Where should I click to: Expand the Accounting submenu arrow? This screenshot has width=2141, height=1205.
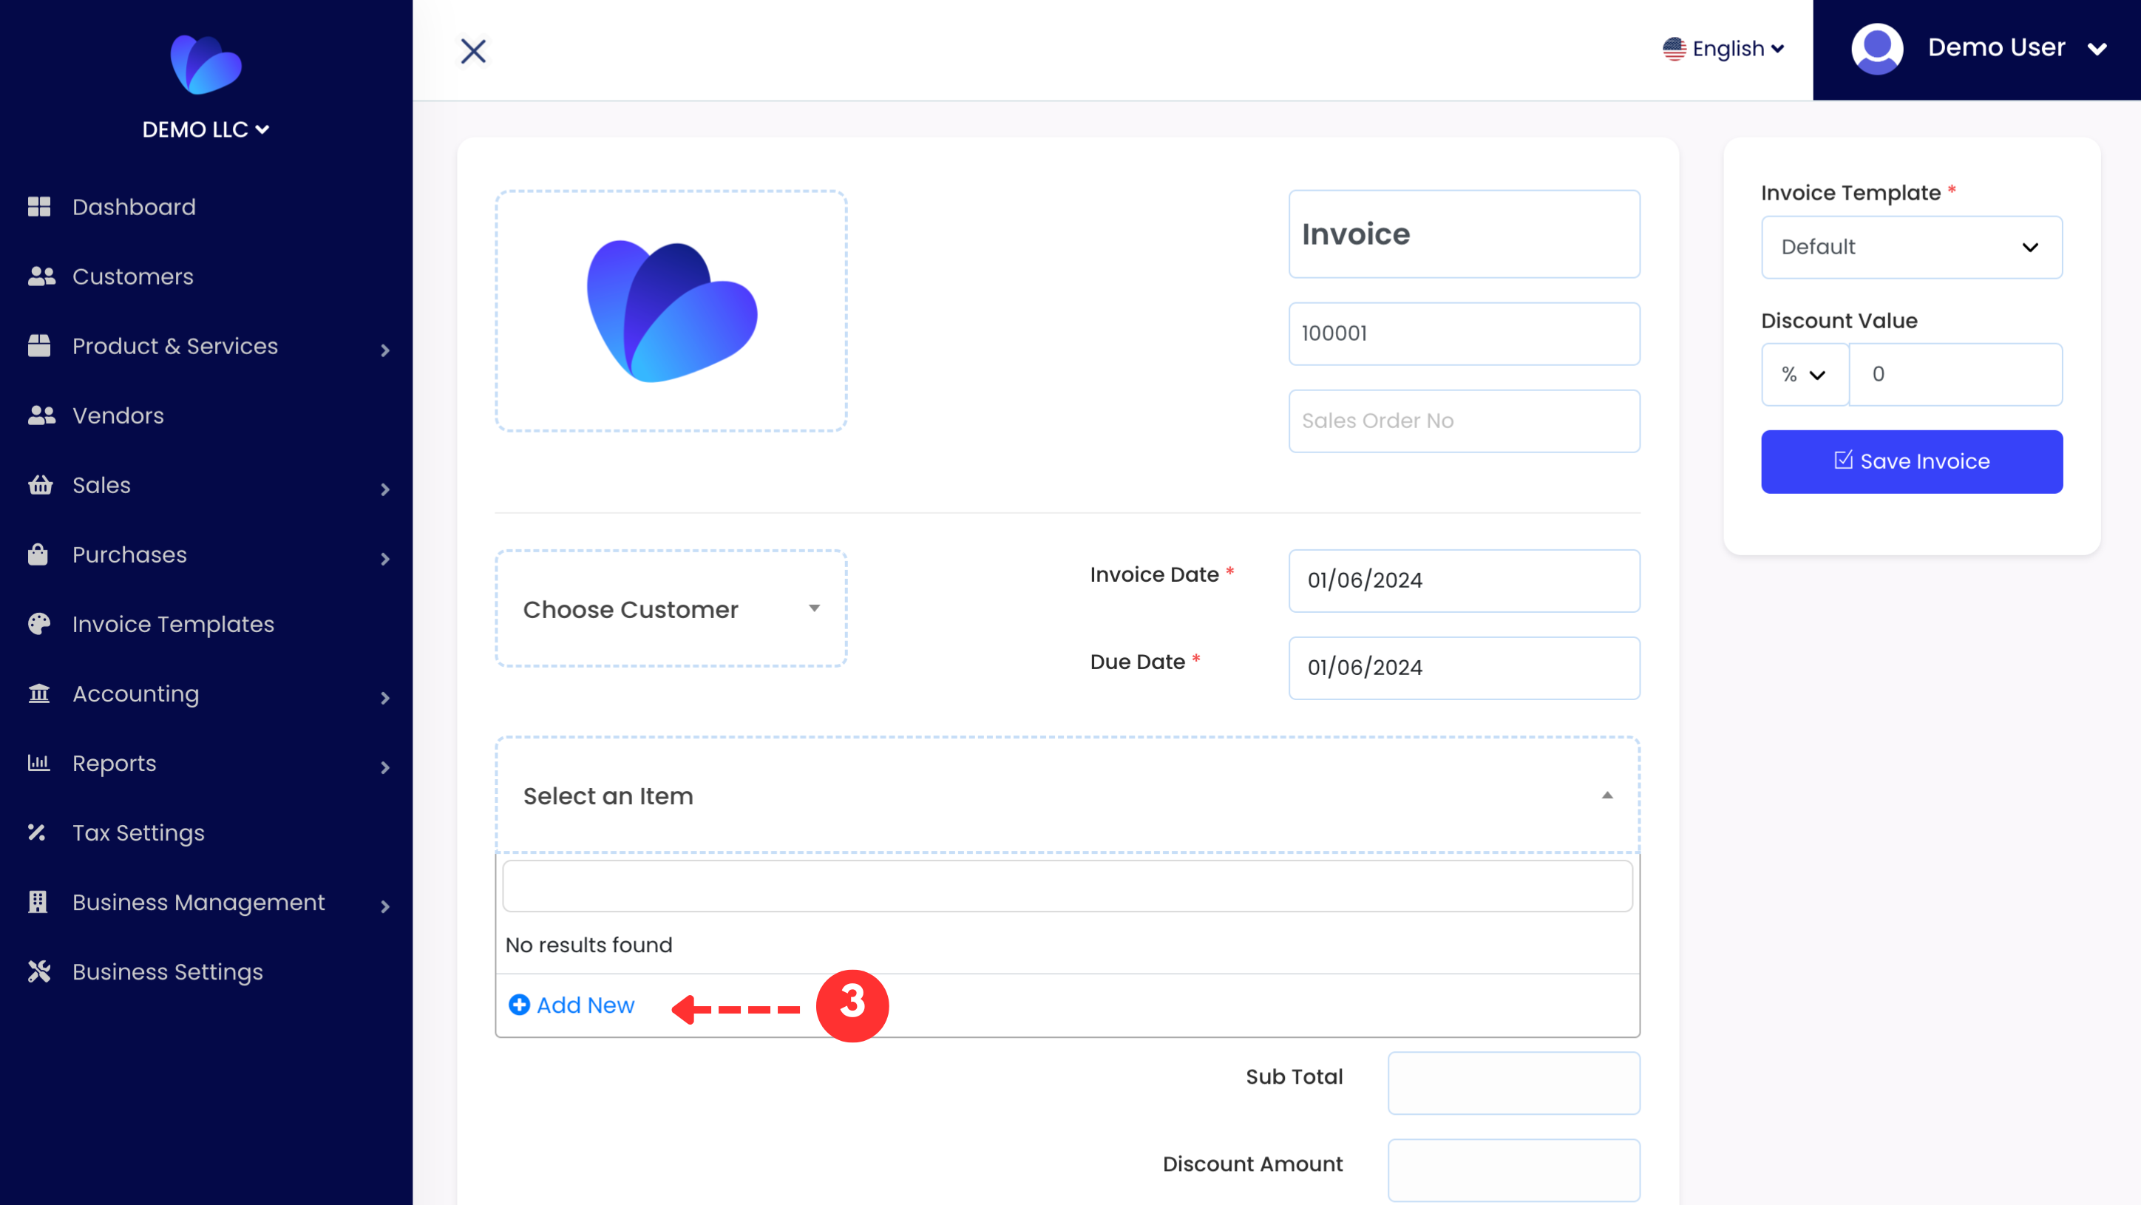(x=385, y=698)
